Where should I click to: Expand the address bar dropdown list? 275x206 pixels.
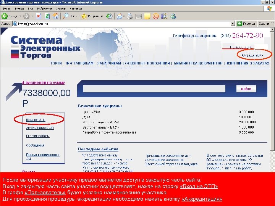point(233,24)
